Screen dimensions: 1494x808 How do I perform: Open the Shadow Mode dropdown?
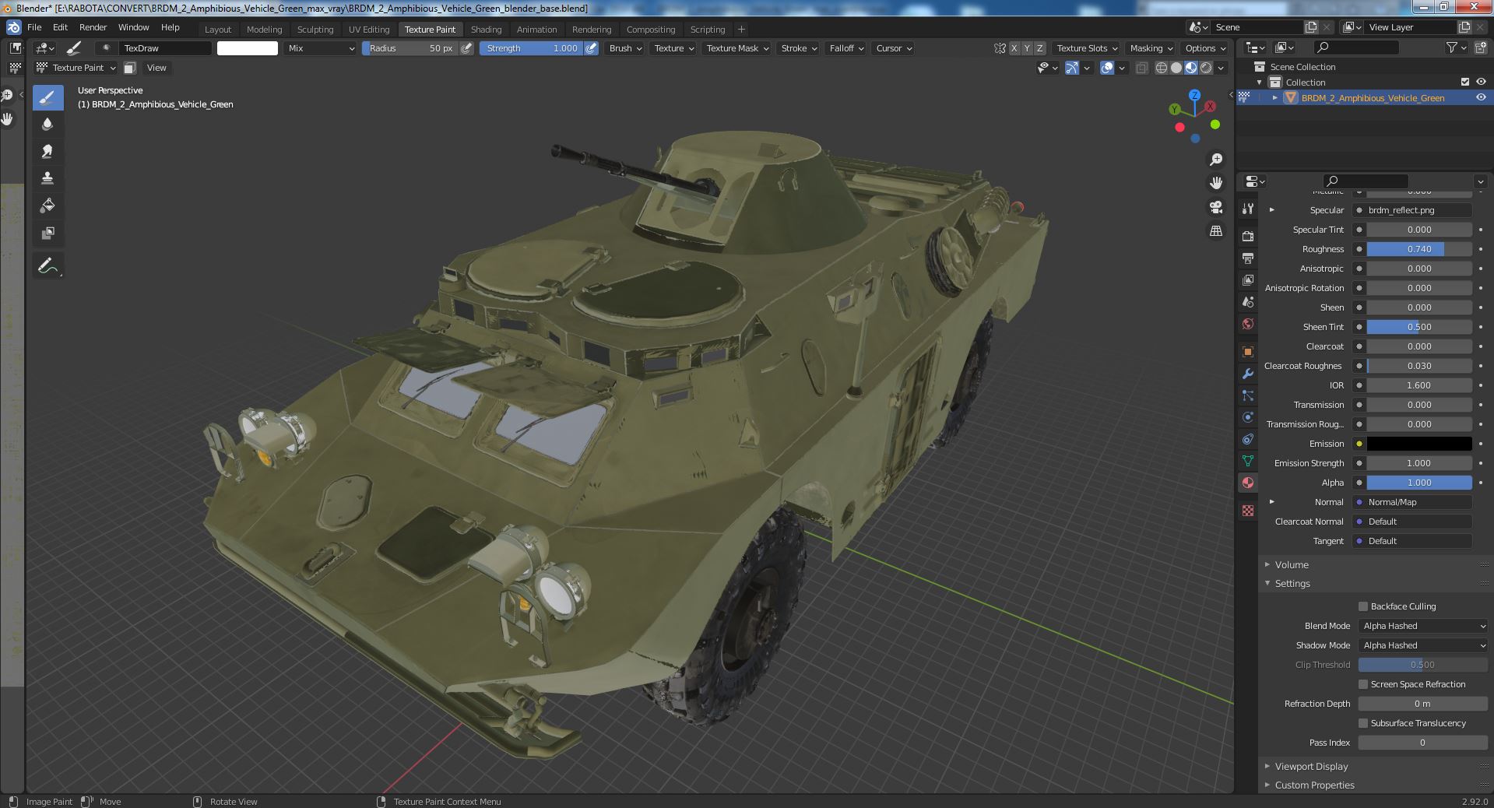pyautogui.click(x=1423, y=645)
